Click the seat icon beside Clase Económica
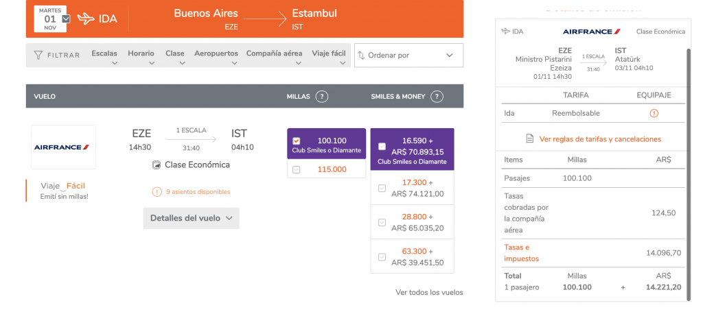The image size is (703, 314). tap(156, 165)
